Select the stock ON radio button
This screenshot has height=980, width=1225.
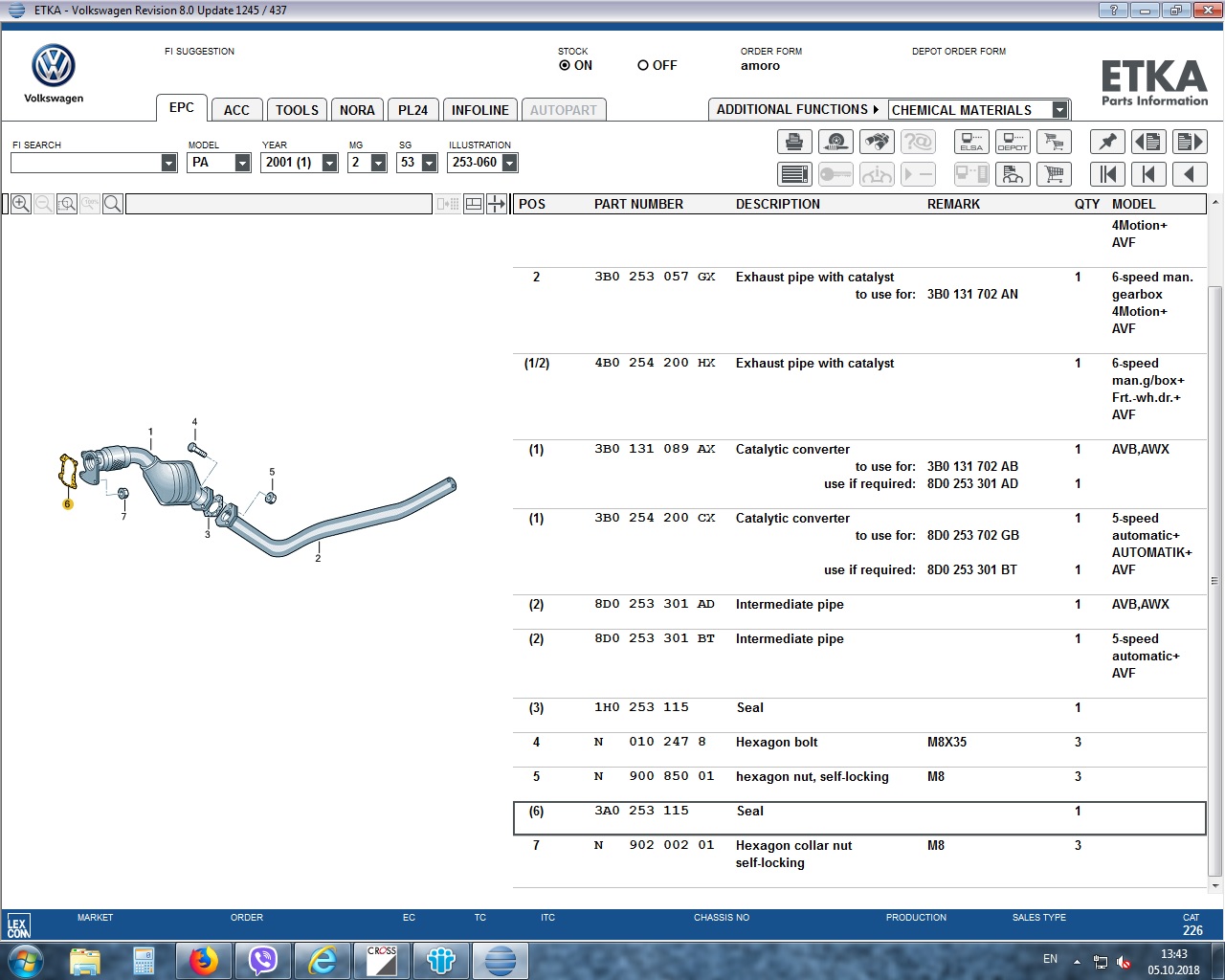(565, 66)
